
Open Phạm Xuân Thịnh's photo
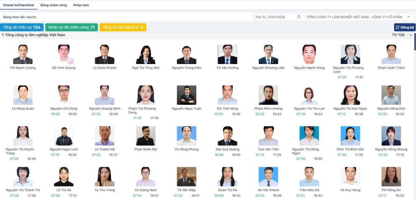(x=391, y=54)
